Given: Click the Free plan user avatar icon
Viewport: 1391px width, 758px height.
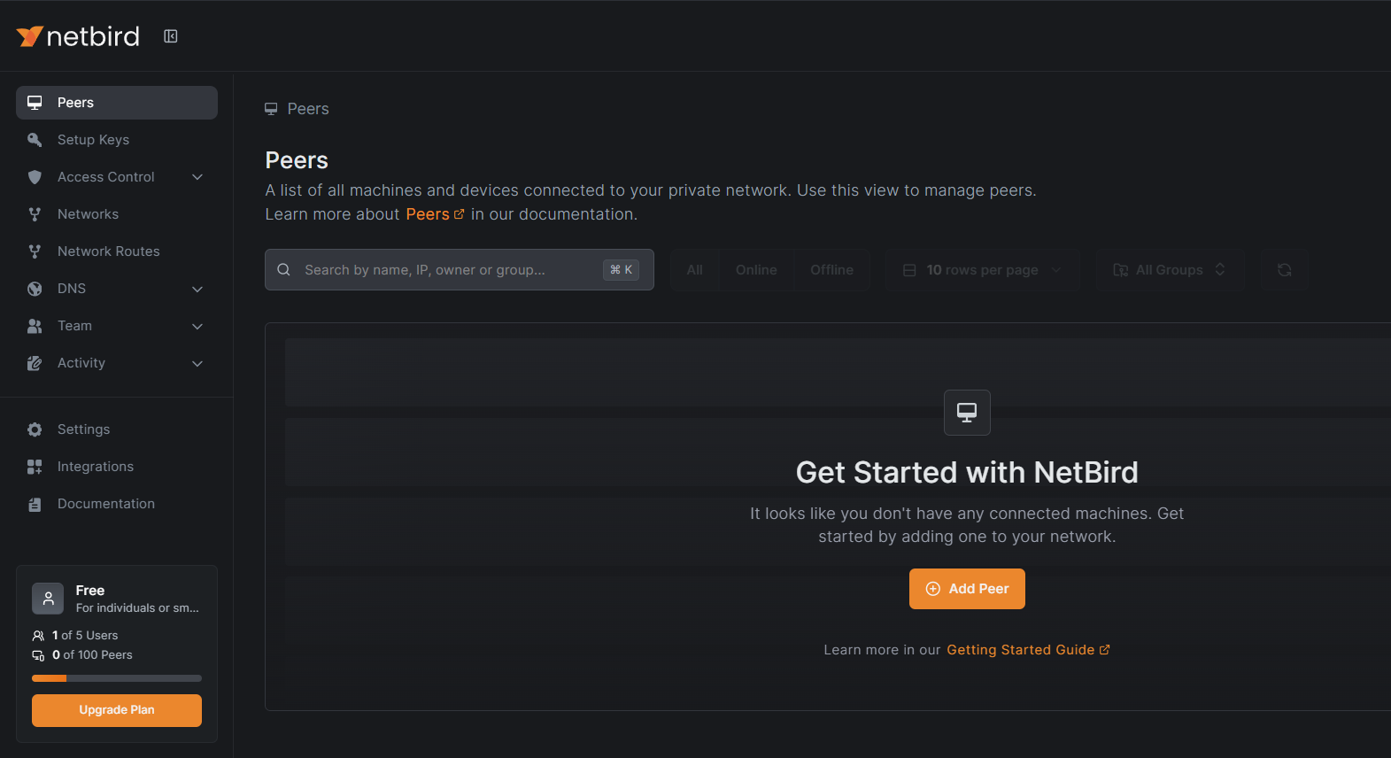Looking at the screenshot, I should [x=48, y=599].
